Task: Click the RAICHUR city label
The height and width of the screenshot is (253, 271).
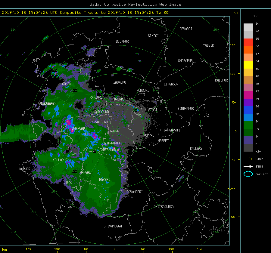Action: [x=221, y=80]
